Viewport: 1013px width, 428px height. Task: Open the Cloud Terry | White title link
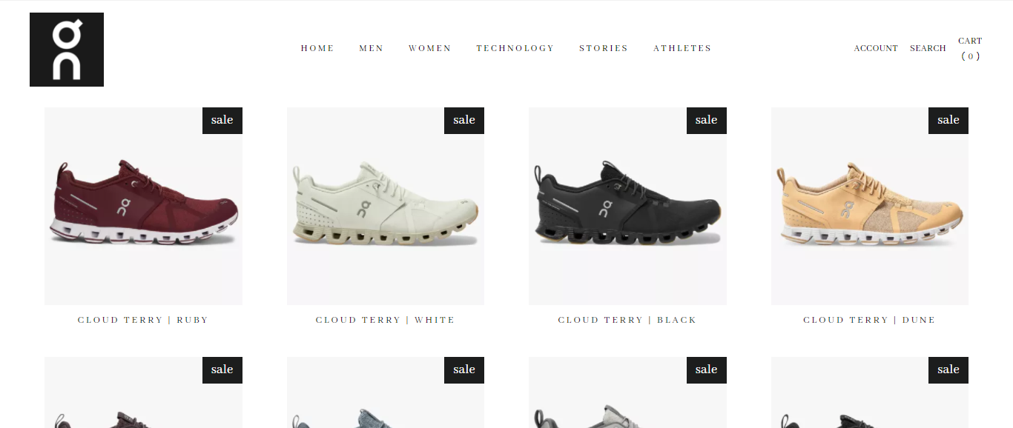(x=386, y=320)
